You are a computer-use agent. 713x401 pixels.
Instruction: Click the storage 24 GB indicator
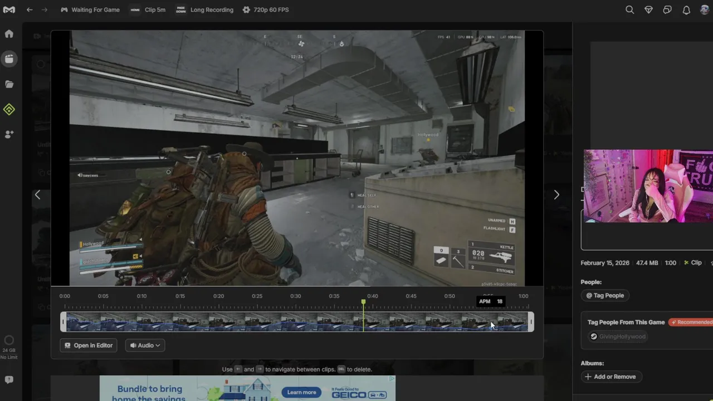[9, 346]
